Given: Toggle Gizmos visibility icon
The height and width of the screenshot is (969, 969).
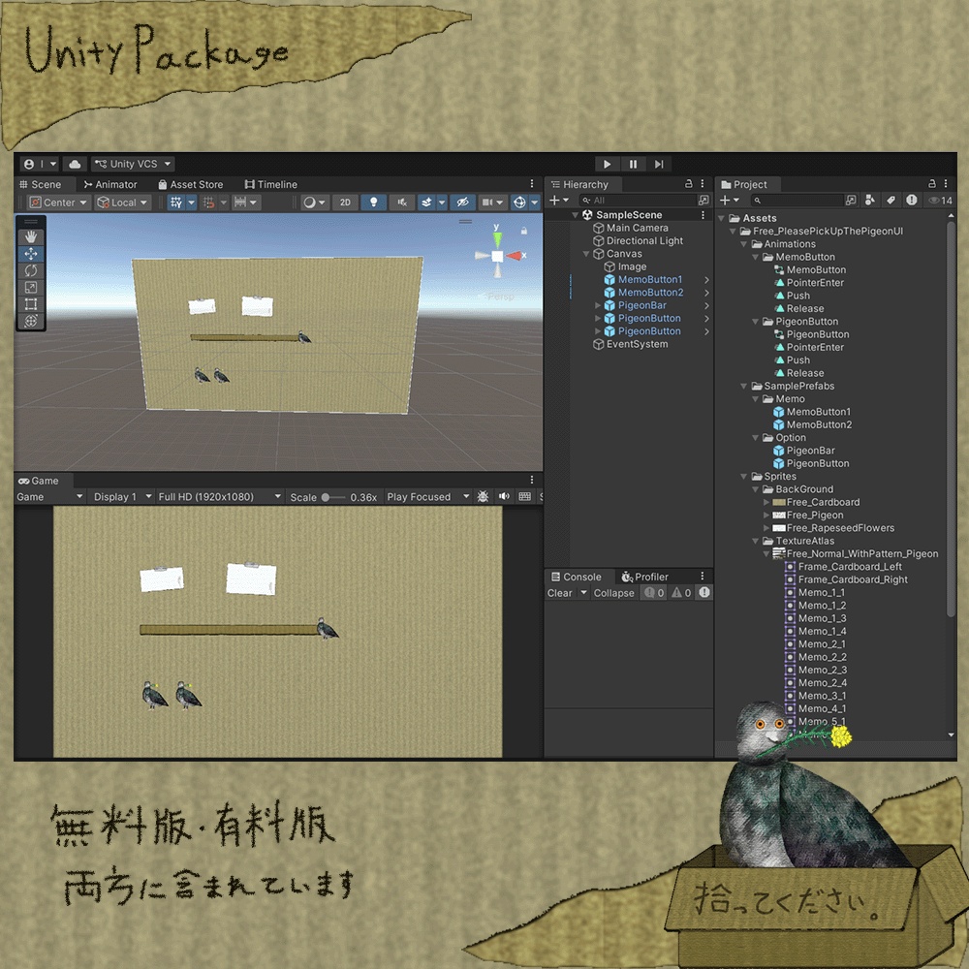Looking at the screenshot, I should pyautogui.click(x=519, y=203).
